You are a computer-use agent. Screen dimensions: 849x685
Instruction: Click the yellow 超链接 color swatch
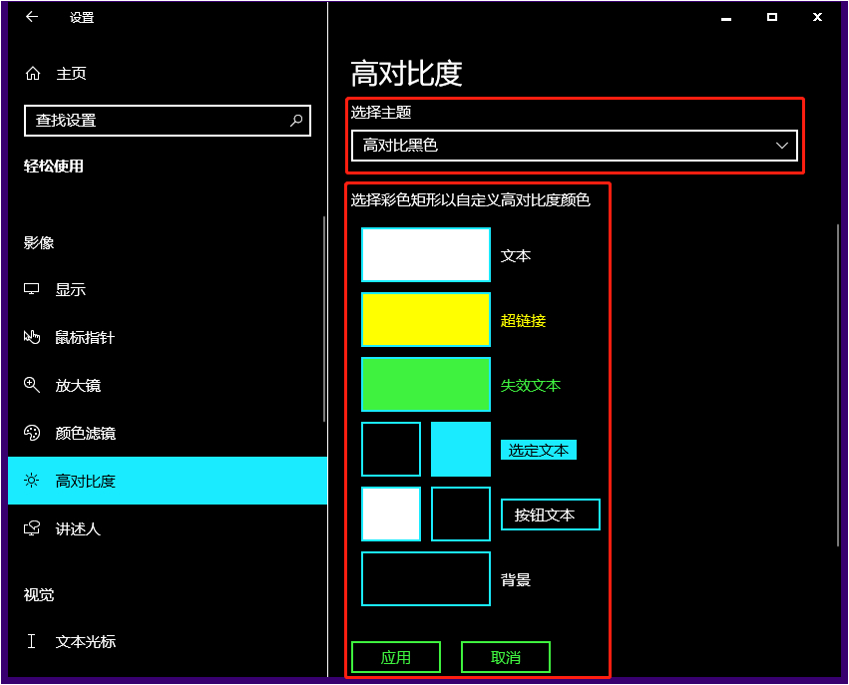pos(425,319)
